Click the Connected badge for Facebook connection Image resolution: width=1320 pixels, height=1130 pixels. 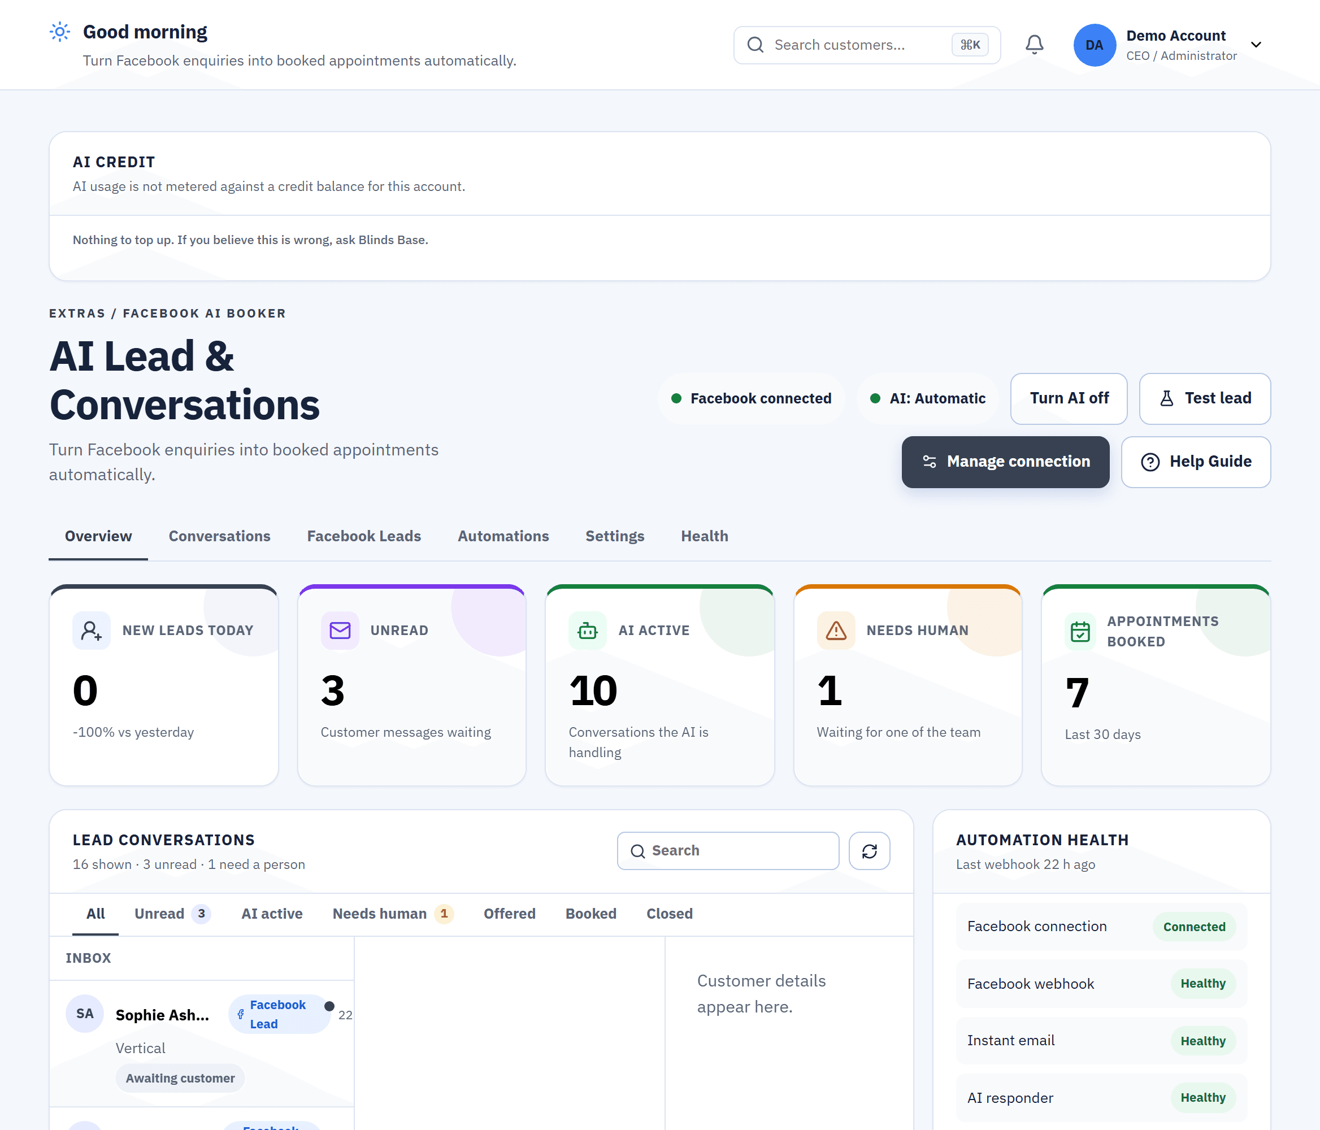[1194, 927]
